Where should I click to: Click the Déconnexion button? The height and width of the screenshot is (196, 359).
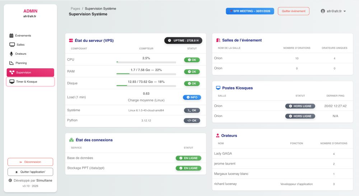pos(30,162)
